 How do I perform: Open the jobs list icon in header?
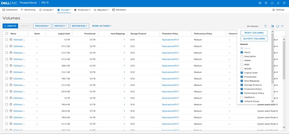pyautogui.click(x=266, y=3)
